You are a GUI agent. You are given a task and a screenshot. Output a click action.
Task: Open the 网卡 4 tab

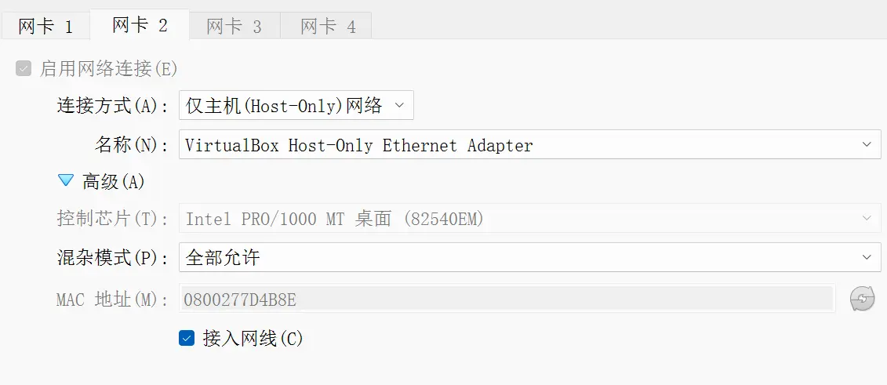pyautogui.click(x=328, y=27)
